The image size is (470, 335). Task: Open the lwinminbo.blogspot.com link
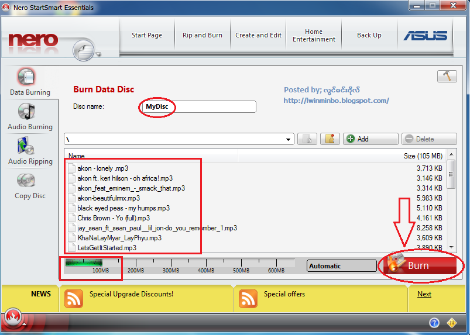(x=336, y=101)
